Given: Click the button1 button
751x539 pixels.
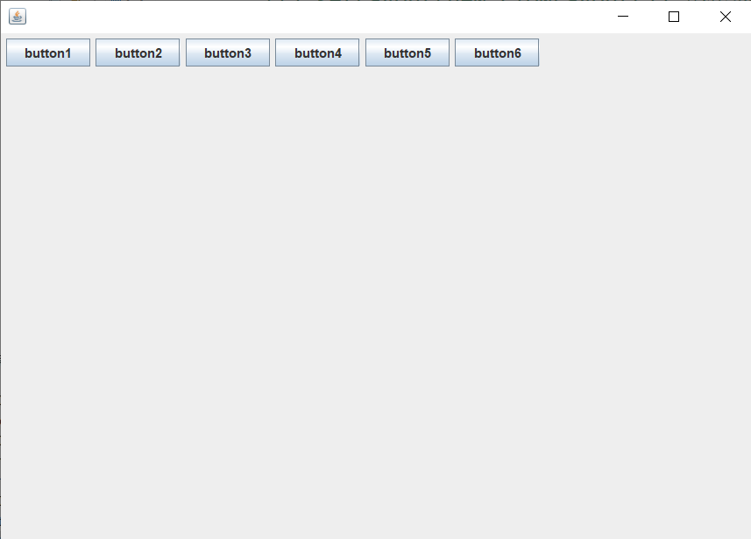Looking at the screenshot, I should (x=48, y=52).
